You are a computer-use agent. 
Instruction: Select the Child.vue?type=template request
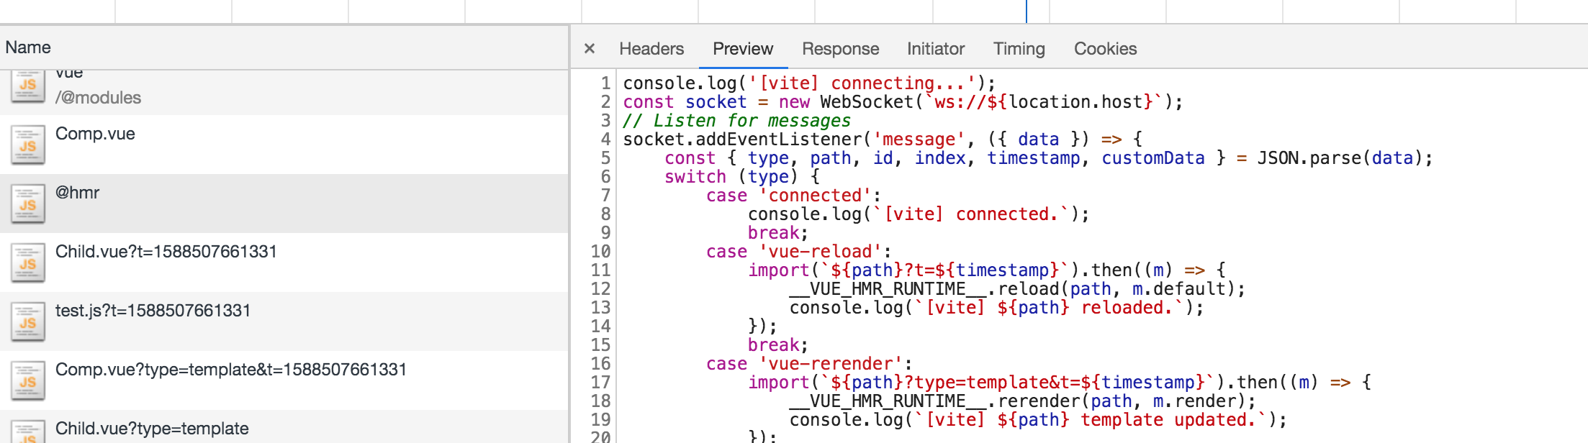pyautogui.click(x=284, y=427)
